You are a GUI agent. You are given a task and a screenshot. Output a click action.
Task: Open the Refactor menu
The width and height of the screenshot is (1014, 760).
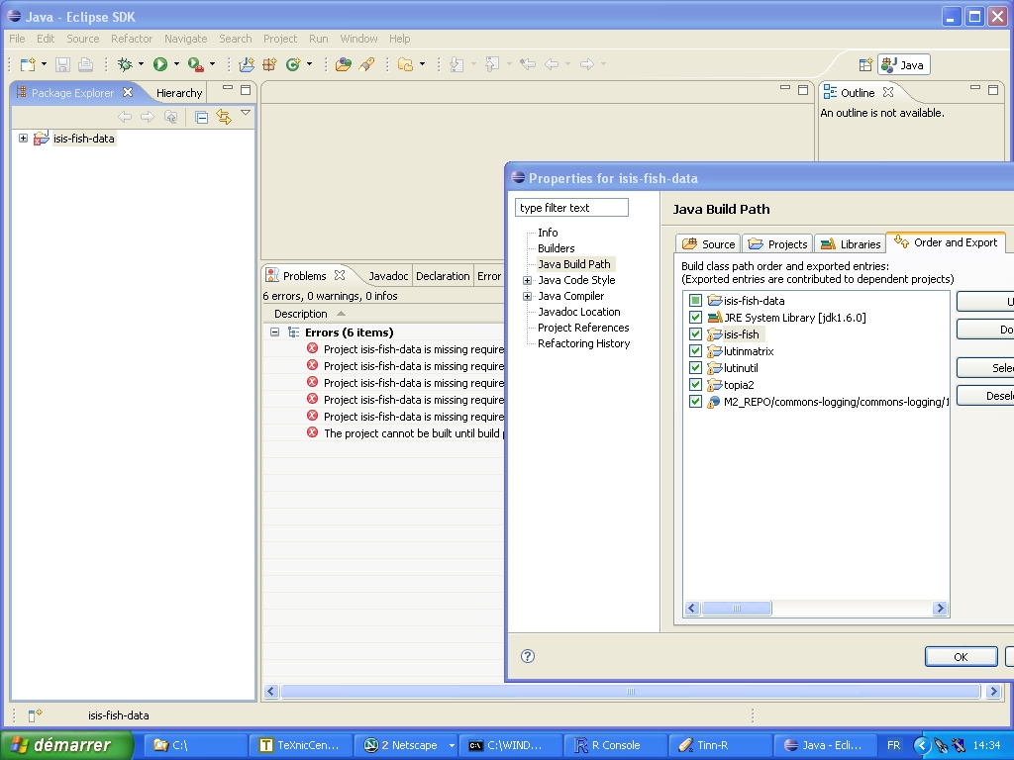point(132,39)
